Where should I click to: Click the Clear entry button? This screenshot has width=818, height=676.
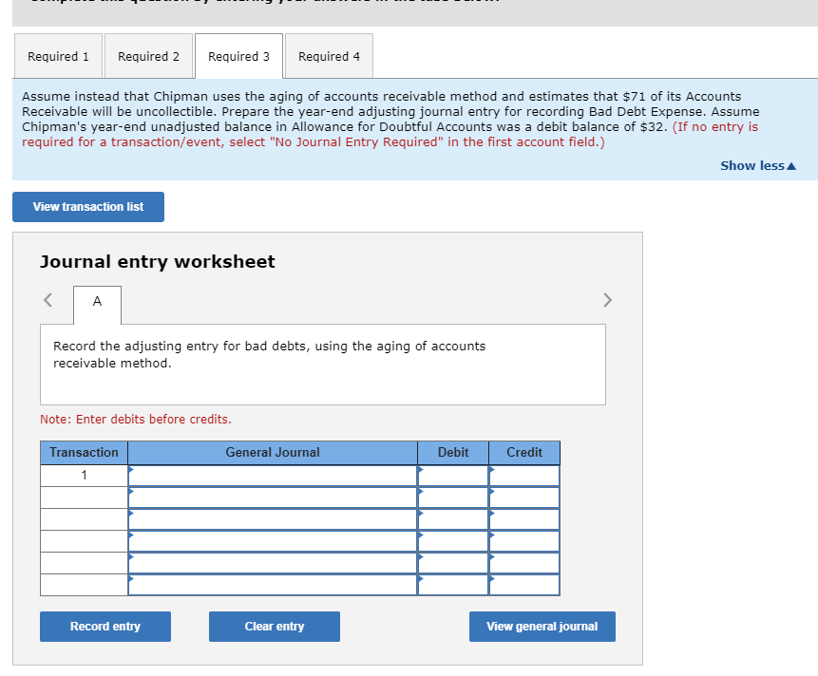[274, 626]
